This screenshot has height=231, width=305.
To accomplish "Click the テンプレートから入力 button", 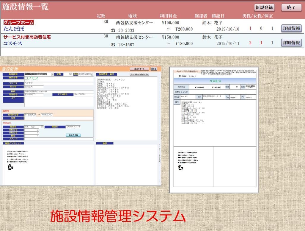I will pos(139,74).
